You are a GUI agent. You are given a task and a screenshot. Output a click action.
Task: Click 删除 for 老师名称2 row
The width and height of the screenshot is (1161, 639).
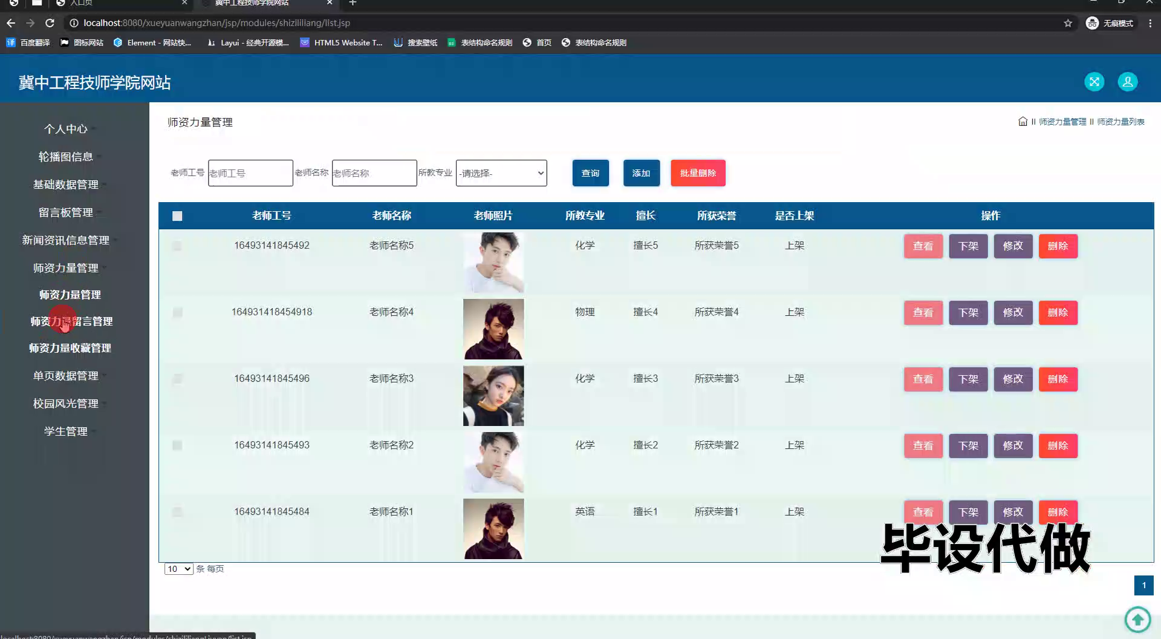click(x=1058, y=446)
